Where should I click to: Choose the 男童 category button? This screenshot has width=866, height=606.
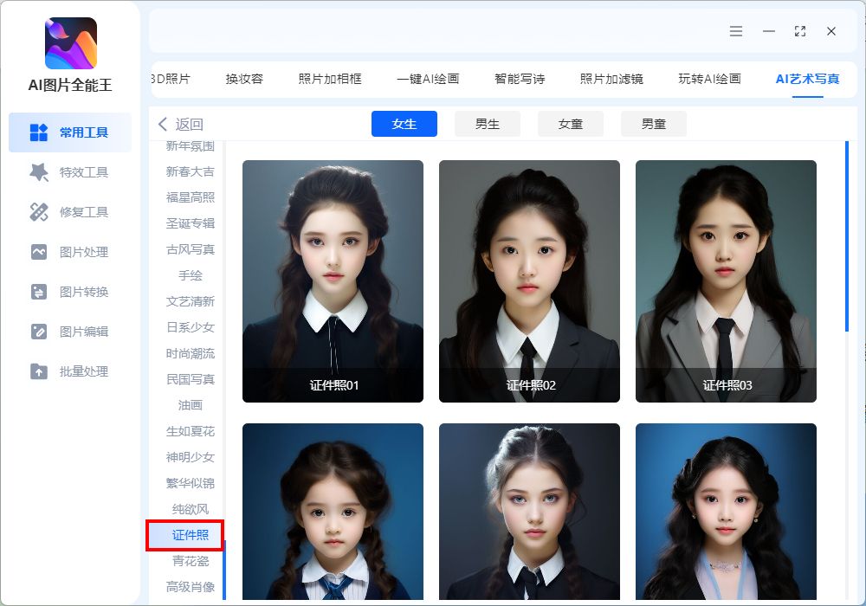pyautogui.click(x=654, y=124)
